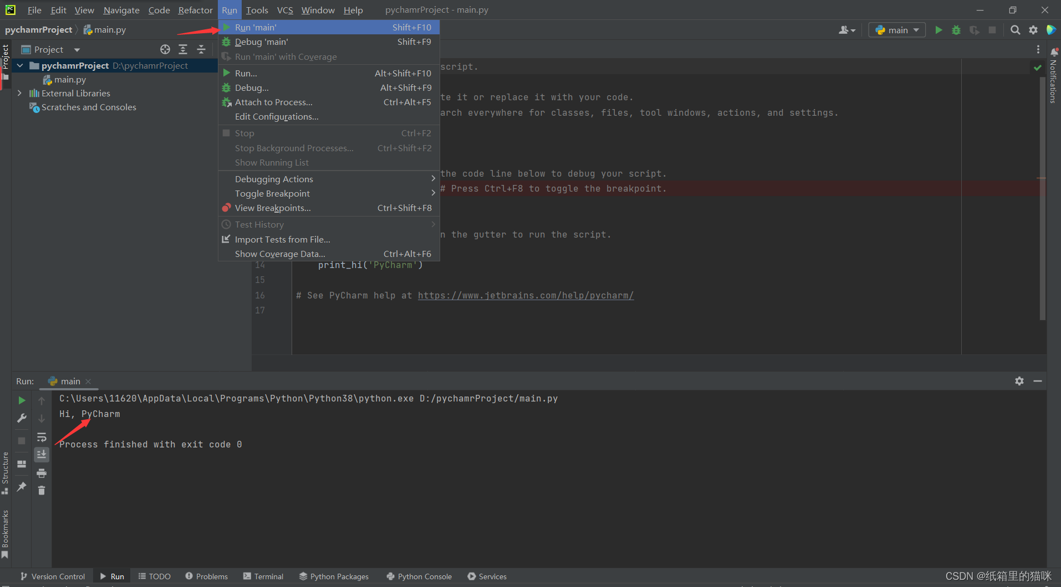Expand the Debugging Actions submenu
The width and height of the screenshot is (1061, 587).
click(329, 179)
